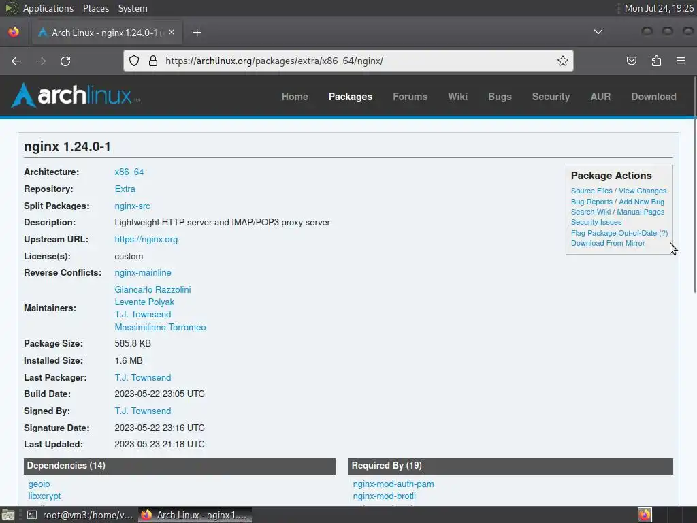
Task: Open maintainer Massimiliano Torromeo
Action: pos(160,327)
